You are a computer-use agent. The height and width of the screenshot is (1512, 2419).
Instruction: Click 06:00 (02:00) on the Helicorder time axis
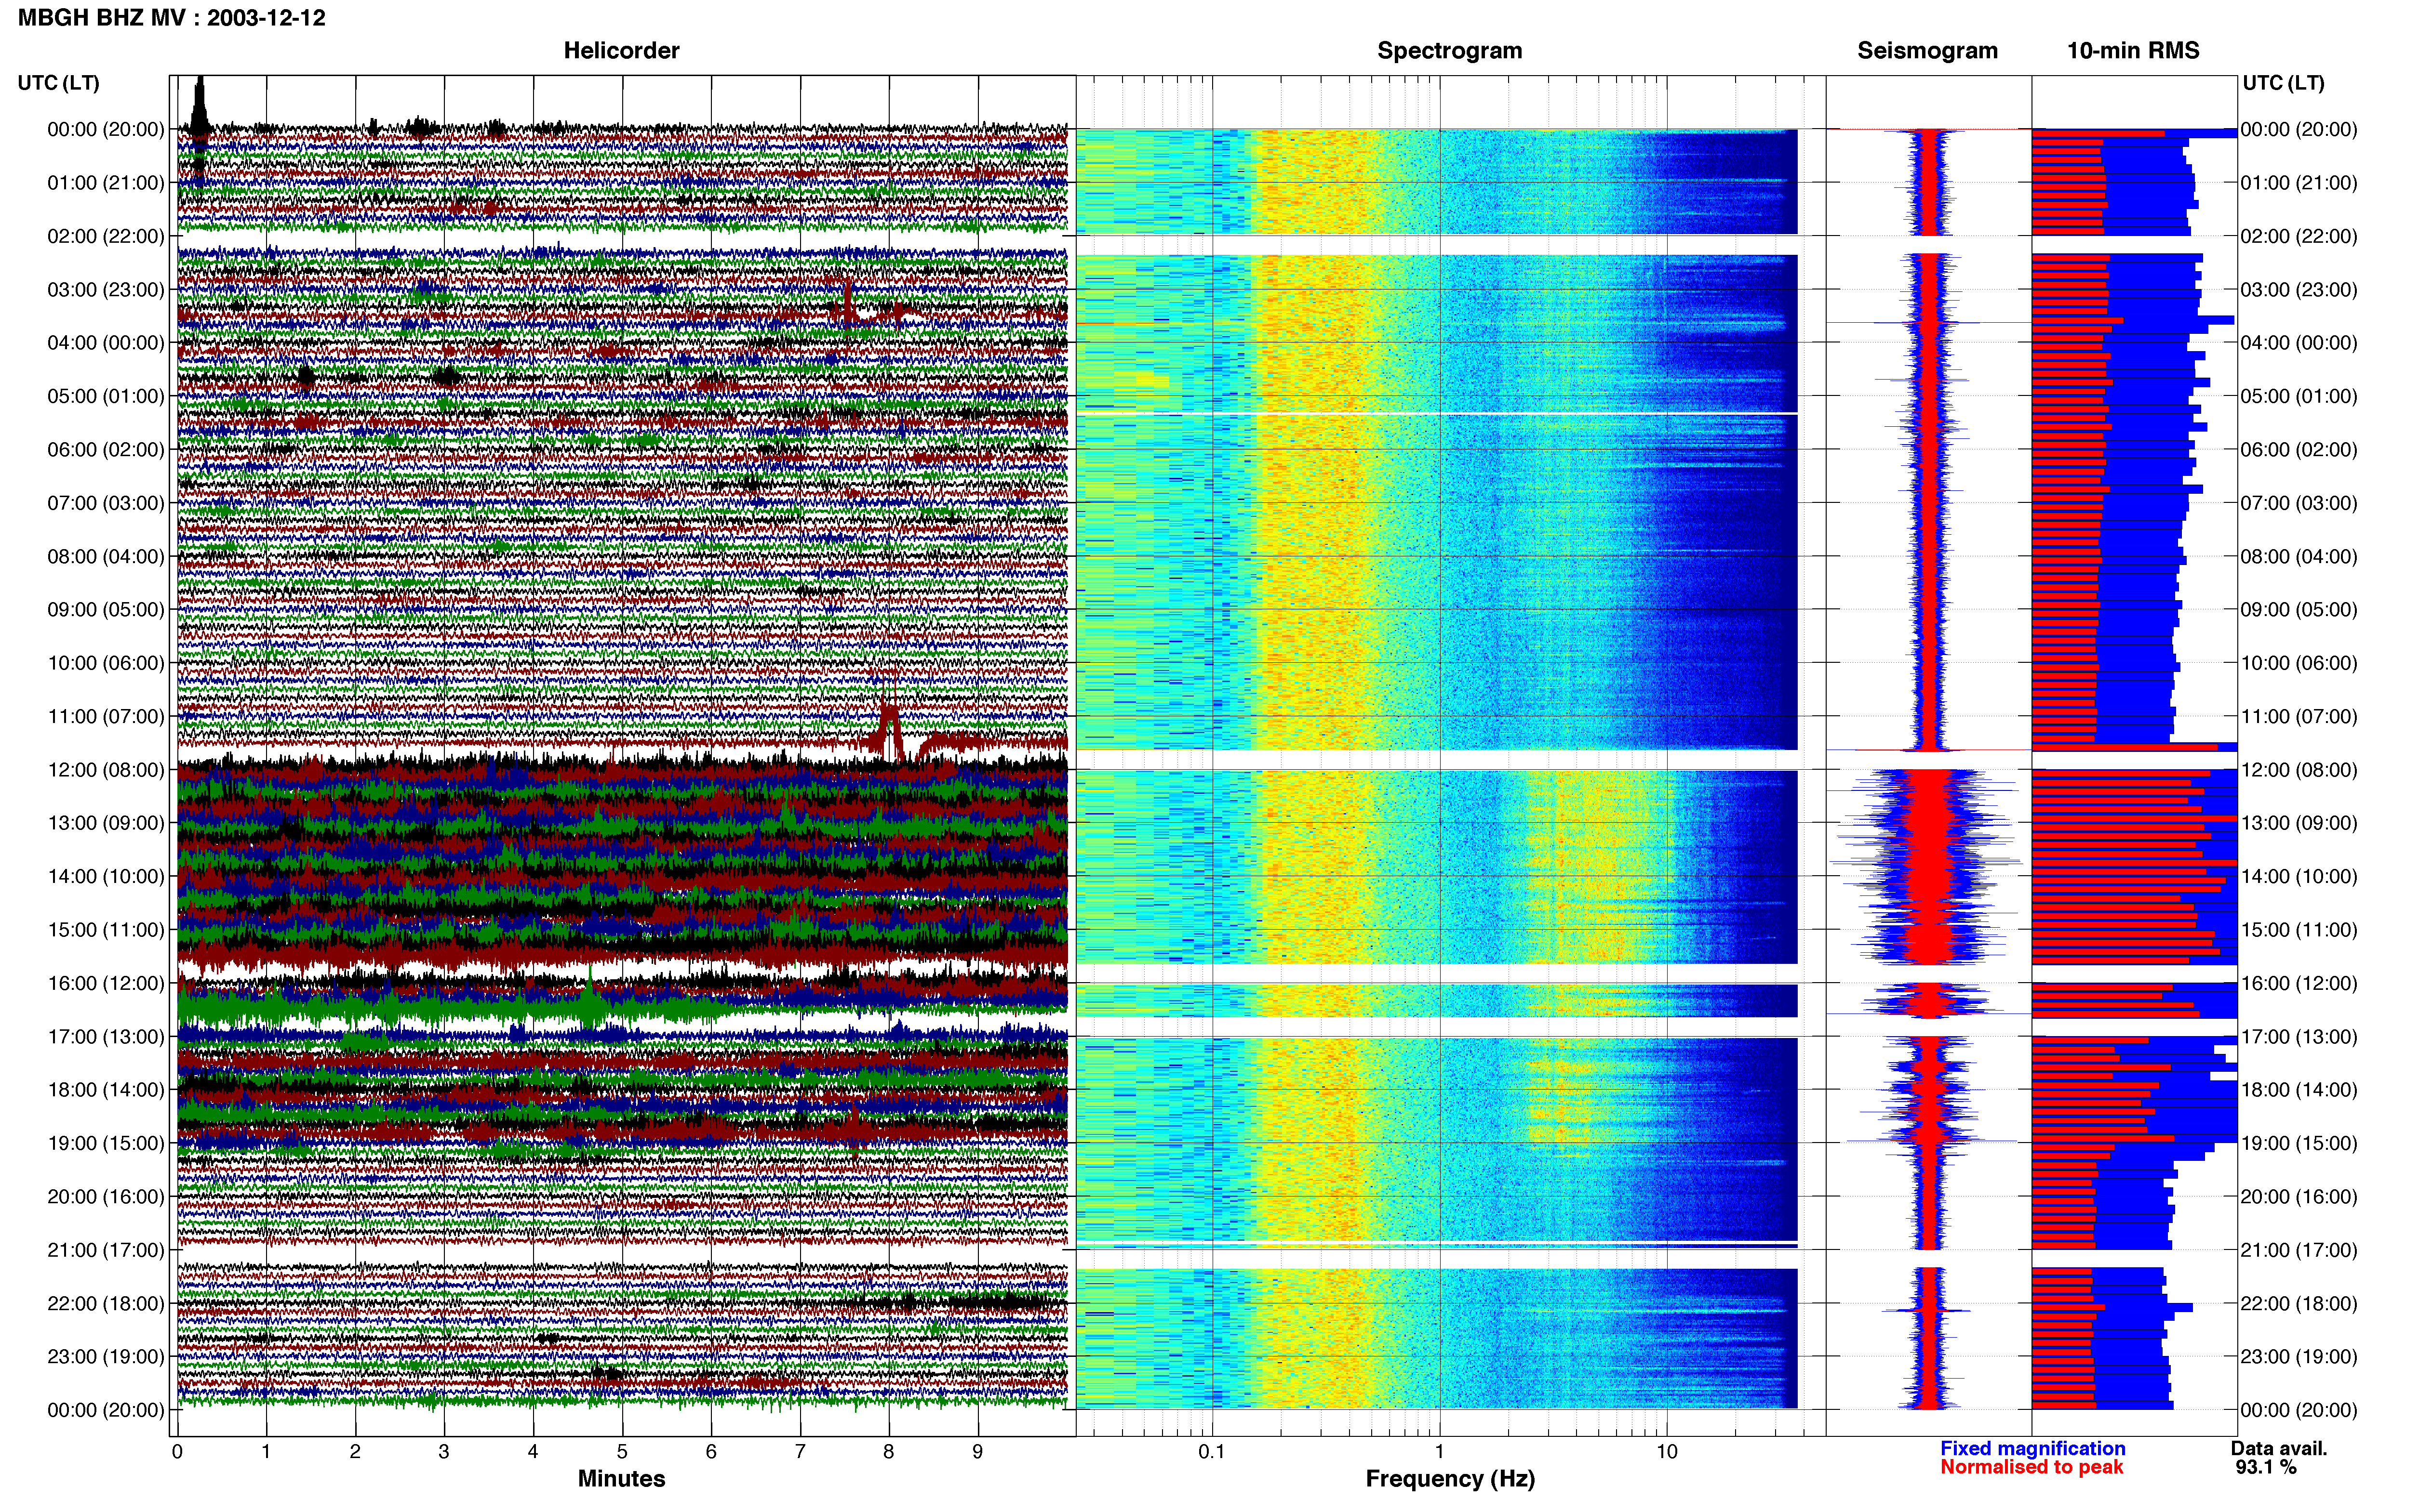click(x=105, y=450)
